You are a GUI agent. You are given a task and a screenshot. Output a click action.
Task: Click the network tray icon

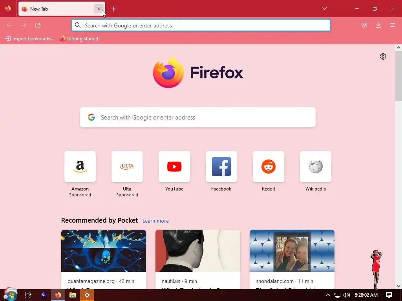pos(337,295)
